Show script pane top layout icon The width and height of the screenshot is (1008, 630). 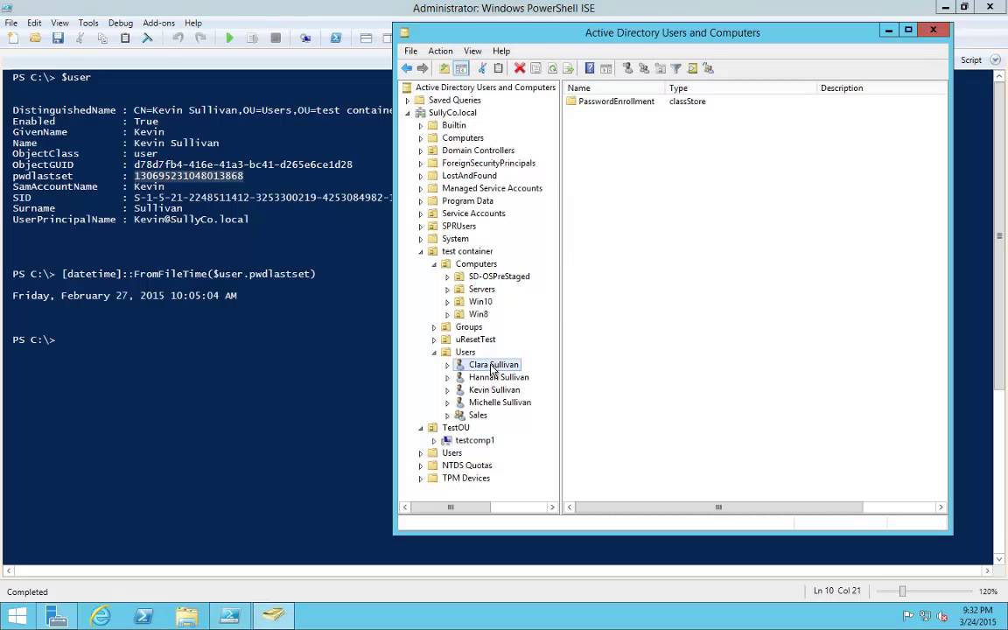[x=366, y=38]
